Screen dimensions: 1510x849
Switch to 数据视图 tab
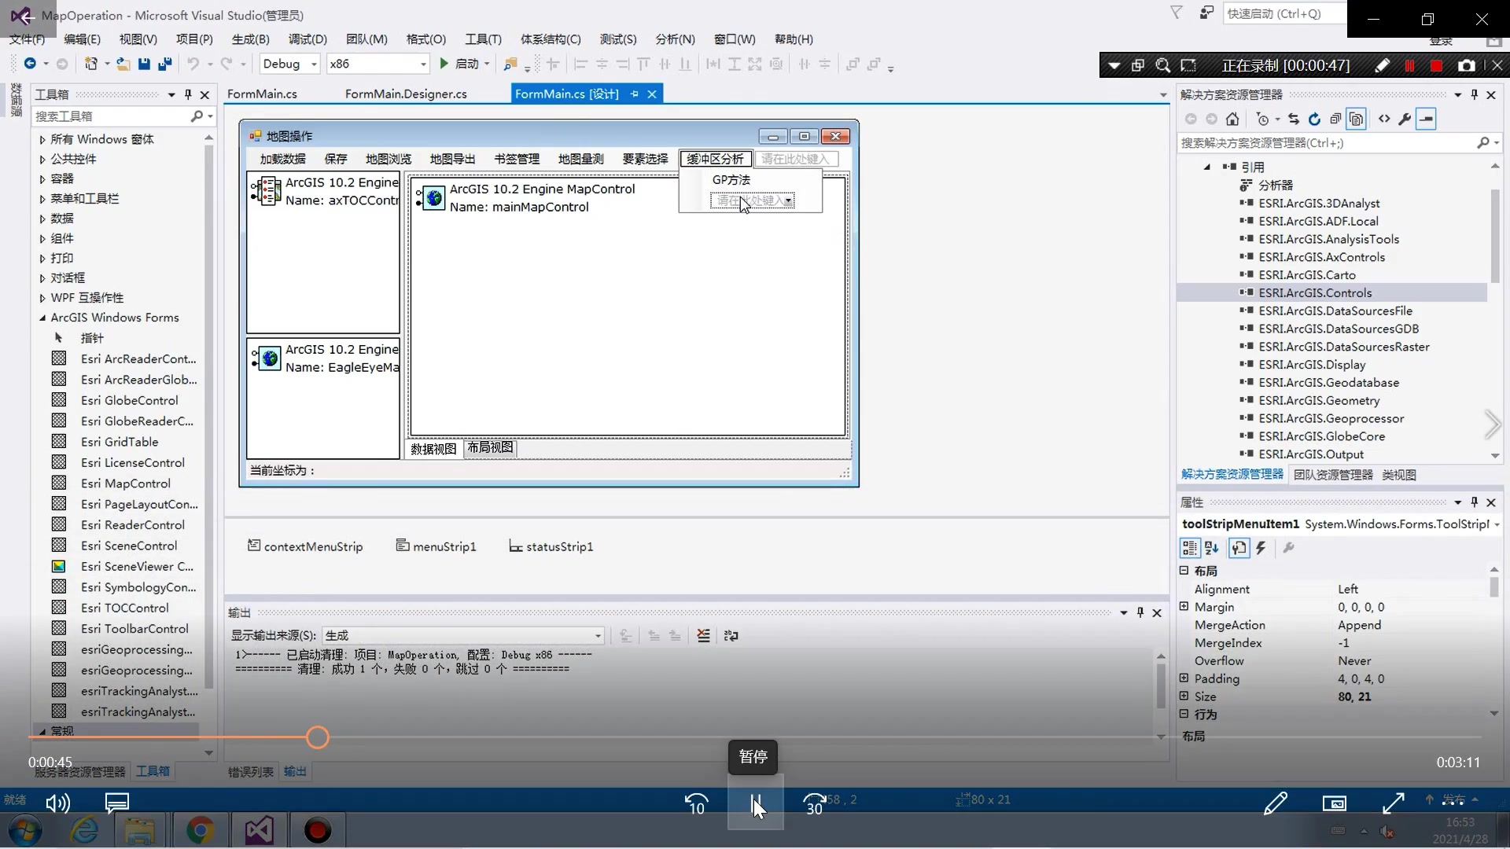(x=435, y=448)
